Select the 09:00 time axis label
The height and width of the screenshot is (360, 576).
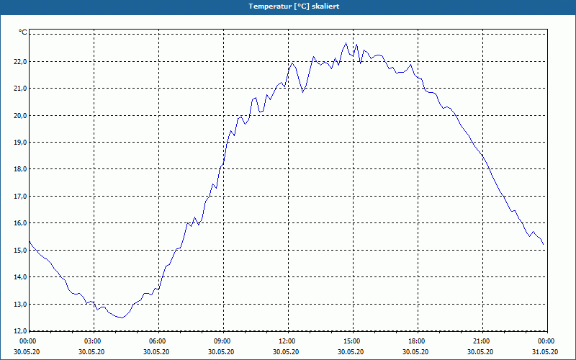point(223,341)
